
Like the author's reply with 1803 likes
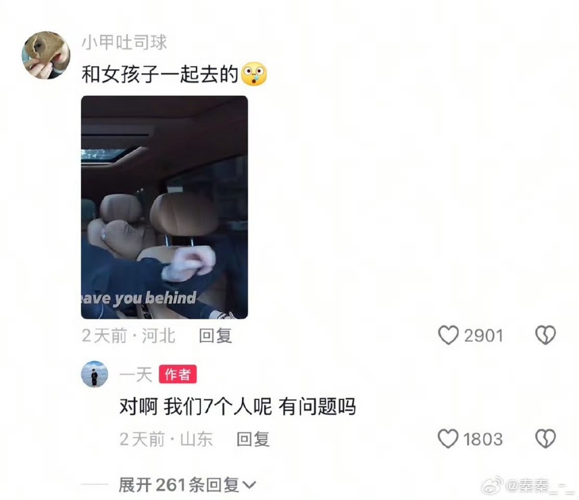pos(448,439)
